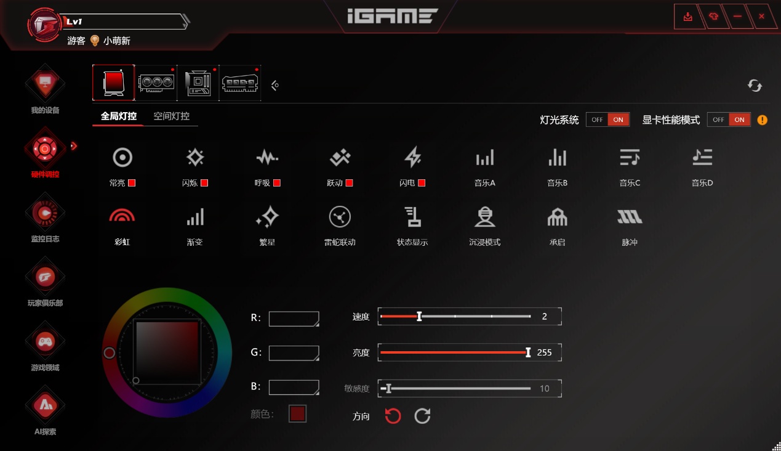Open 游戏领域 game section in sidebar
The height and width of the screenshot is (451, 781).
(x=45, y=346)
